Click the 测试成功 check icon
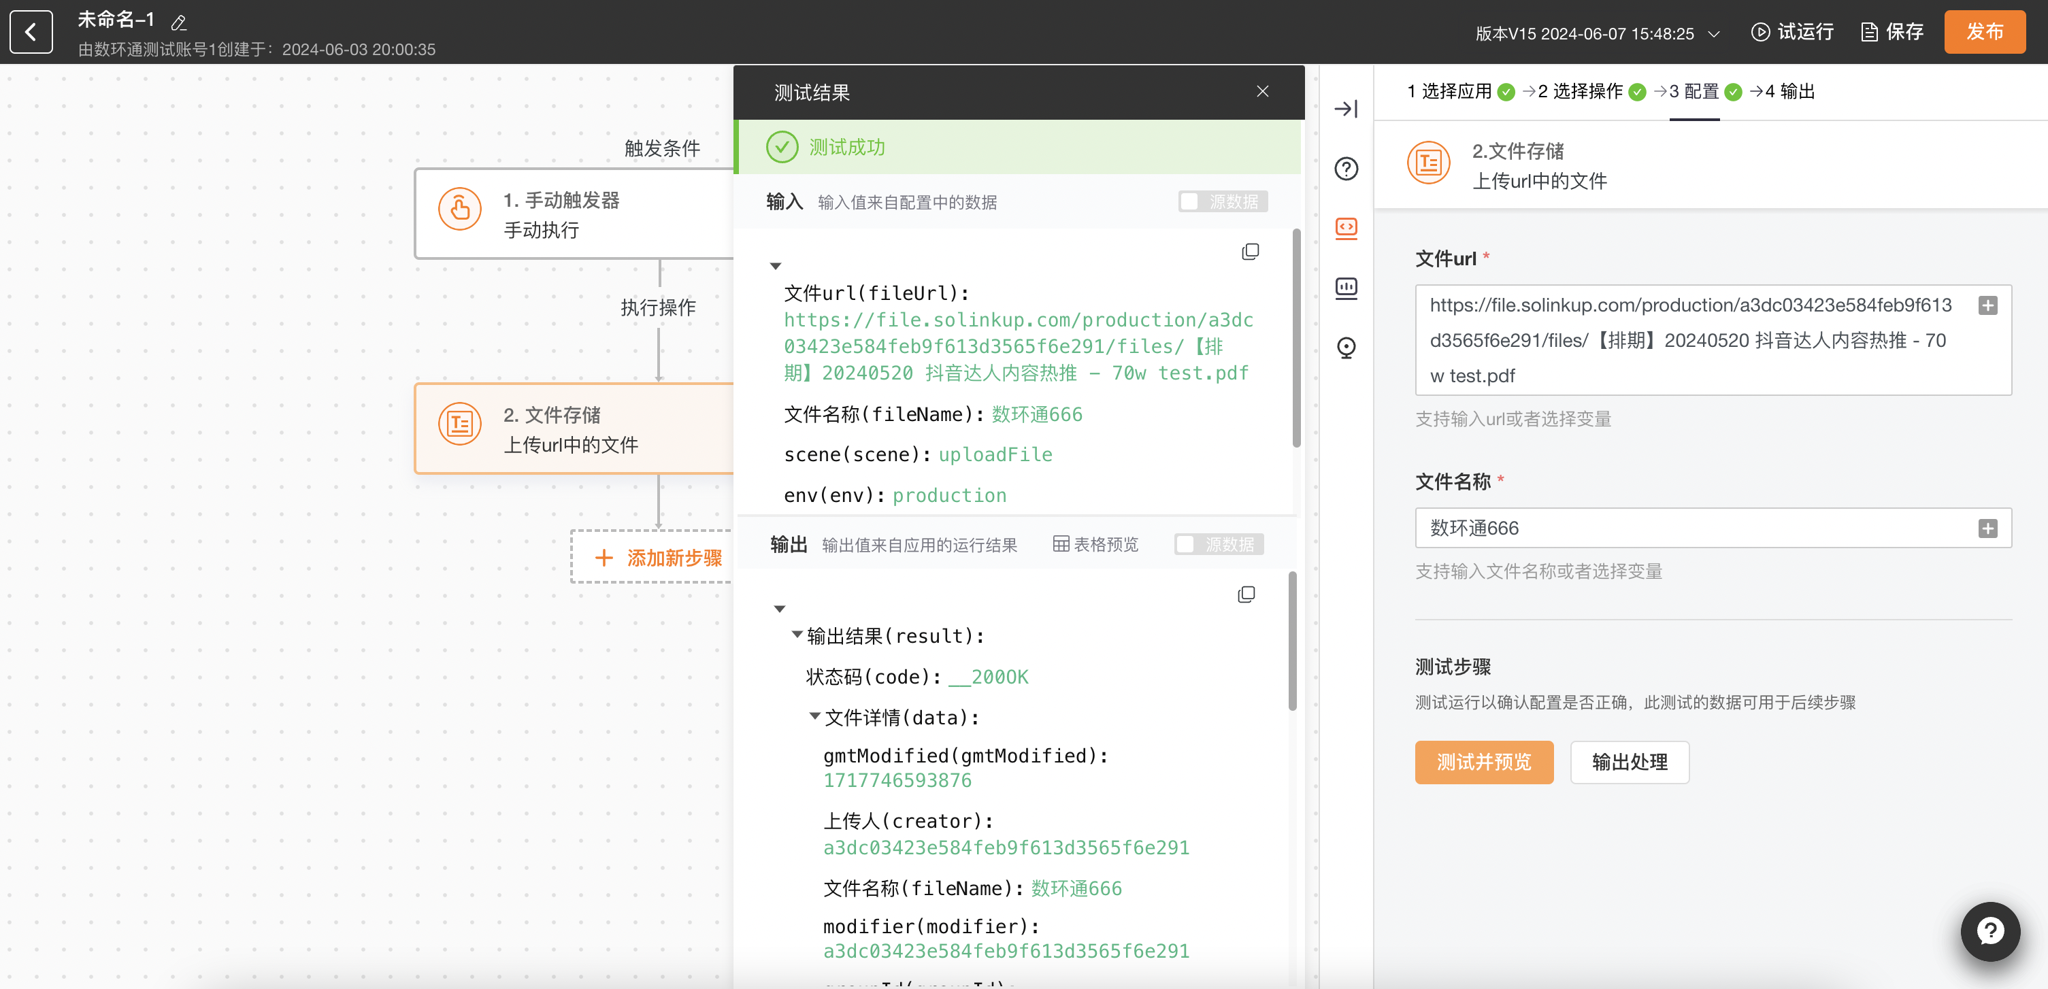2048x989 pixels. [782, 147]
